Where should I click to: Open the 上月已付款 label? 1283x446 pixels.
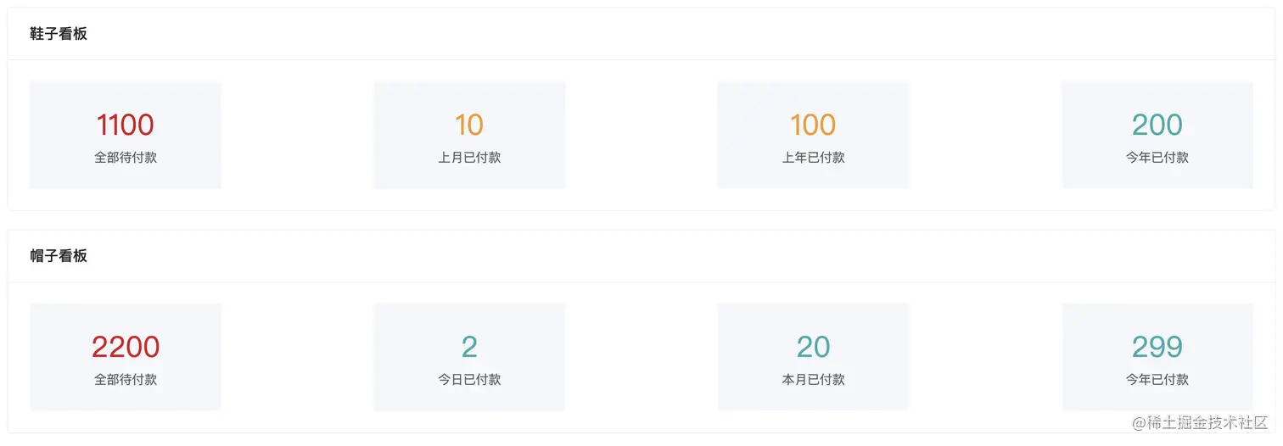coord(469,158)
